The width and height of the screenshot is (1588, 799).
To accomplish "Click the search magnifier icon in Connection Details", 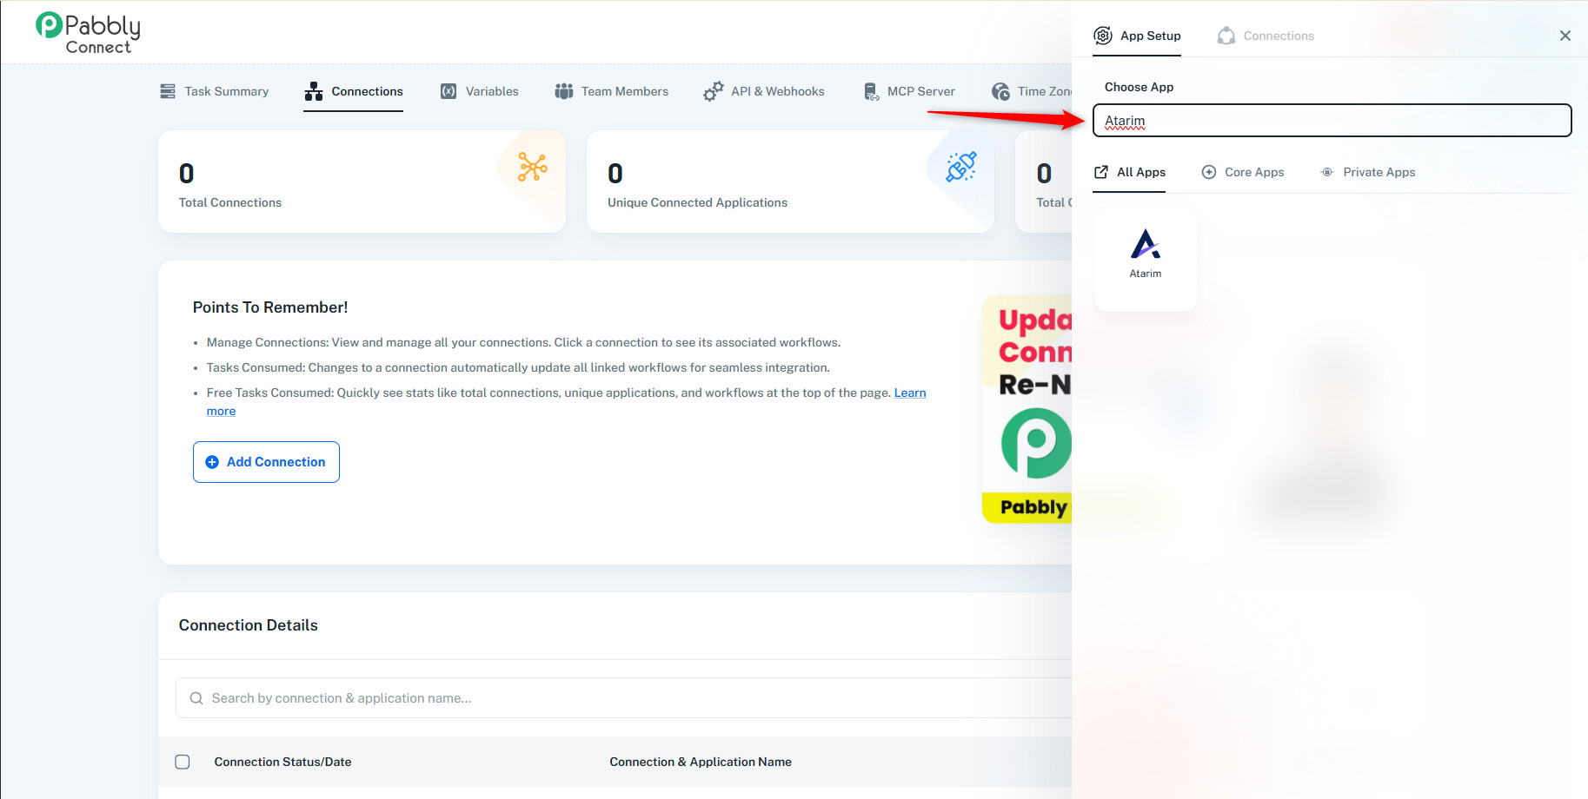I will [196, 698].
